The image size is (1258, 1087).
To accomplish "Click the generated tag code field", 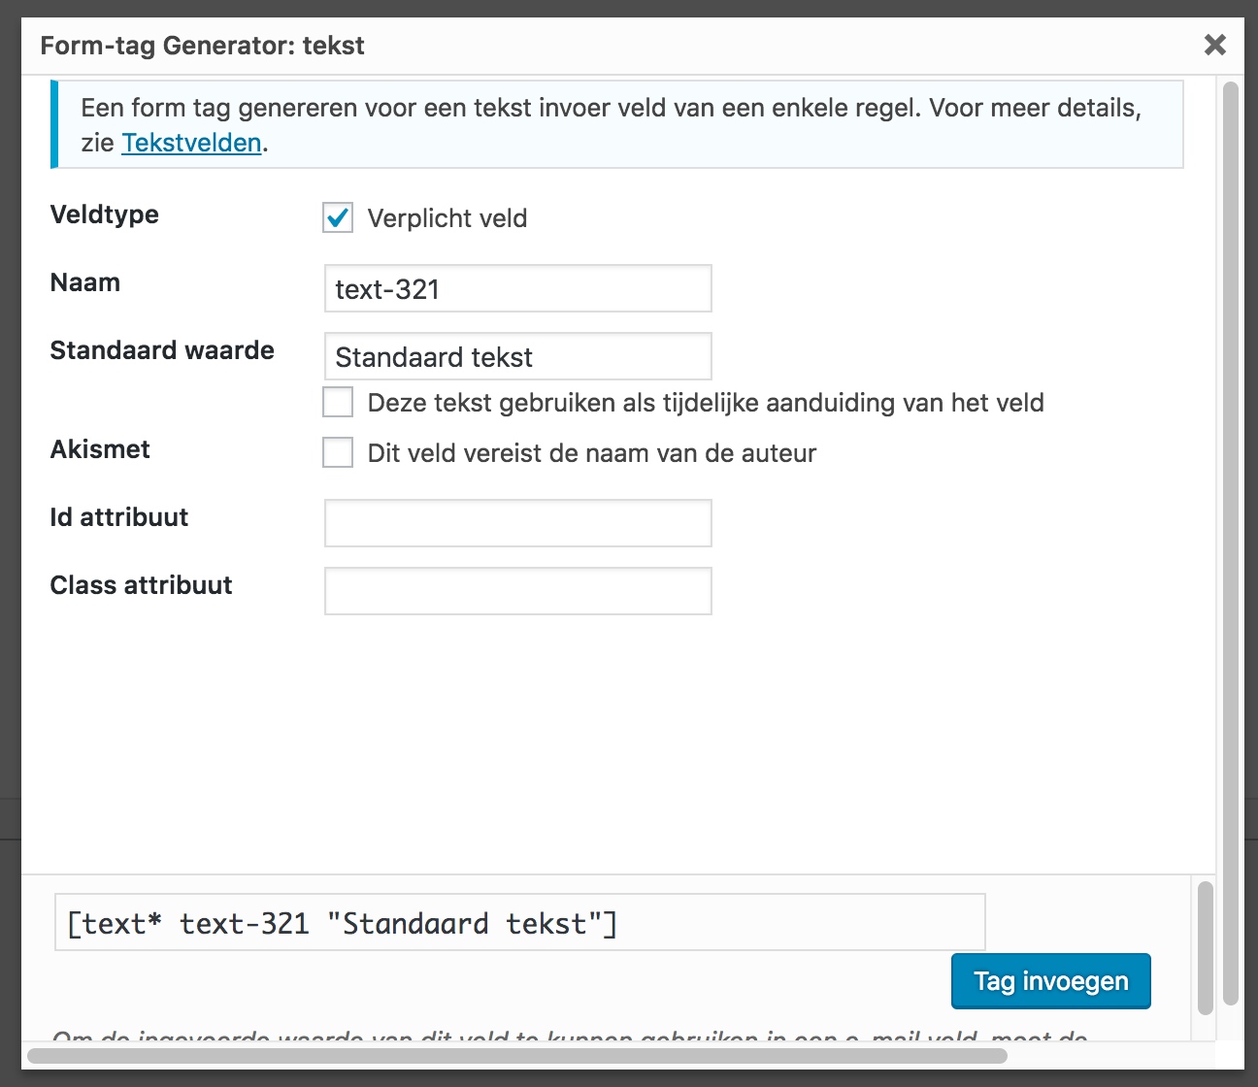I will (x=519, y=923).
